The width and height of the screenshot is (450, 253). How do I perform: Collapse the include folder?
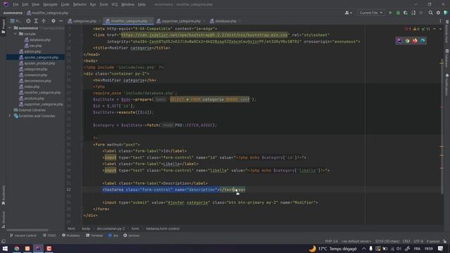coord(15,34)
